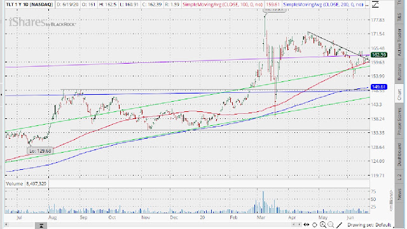Click the SimpleMovingAvg (CLOSE, 100, 0, no) label
This screenshot has height=229, width=407.
(x=223, y=4)
